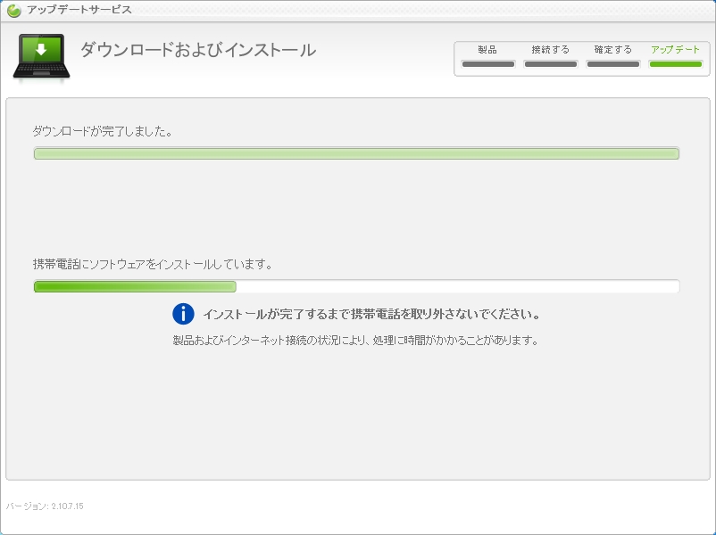Click the green indicator bar under アップデート
The width and height of the screenshot is (716, 535).
[x=676, y=64]
